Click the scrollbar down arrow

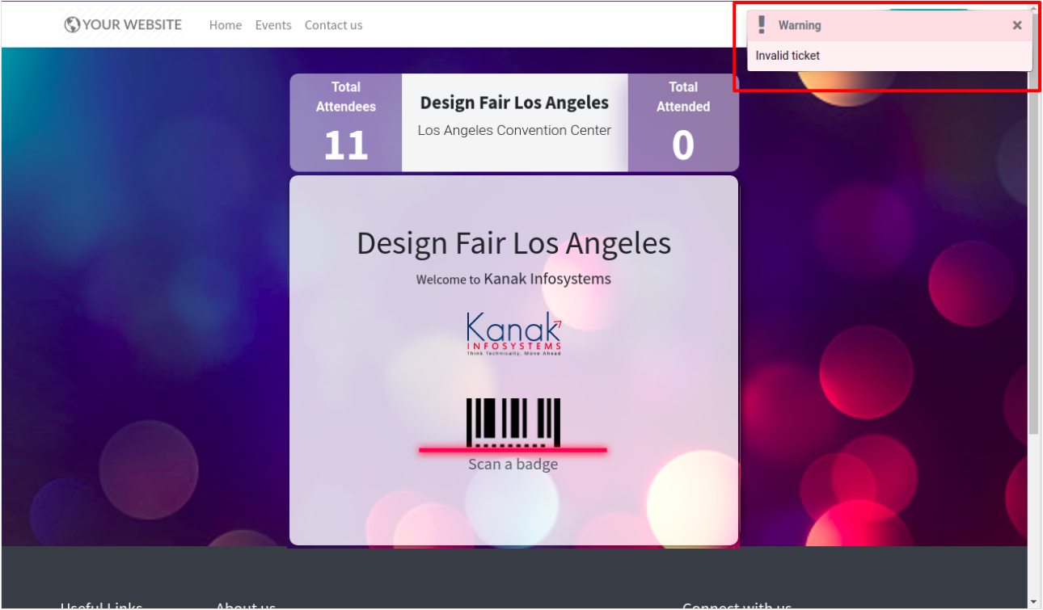[1034, 602]
